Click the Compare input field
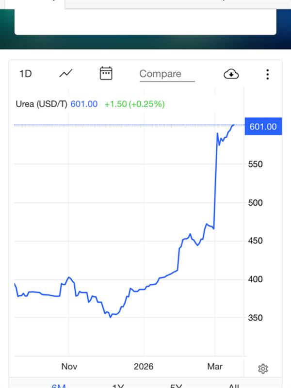The width and height of the screenshot is (291, 388). tap(166, 74)
